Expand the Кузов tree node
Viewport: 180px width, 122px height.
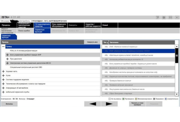tap(3, 75)
